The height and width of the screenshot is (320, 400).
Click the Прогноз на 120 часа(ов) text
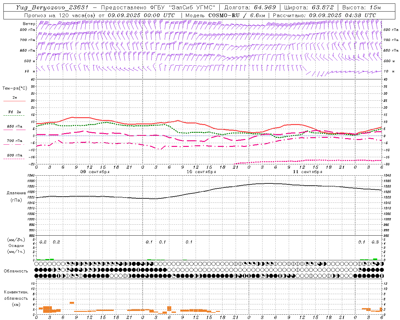60,15
